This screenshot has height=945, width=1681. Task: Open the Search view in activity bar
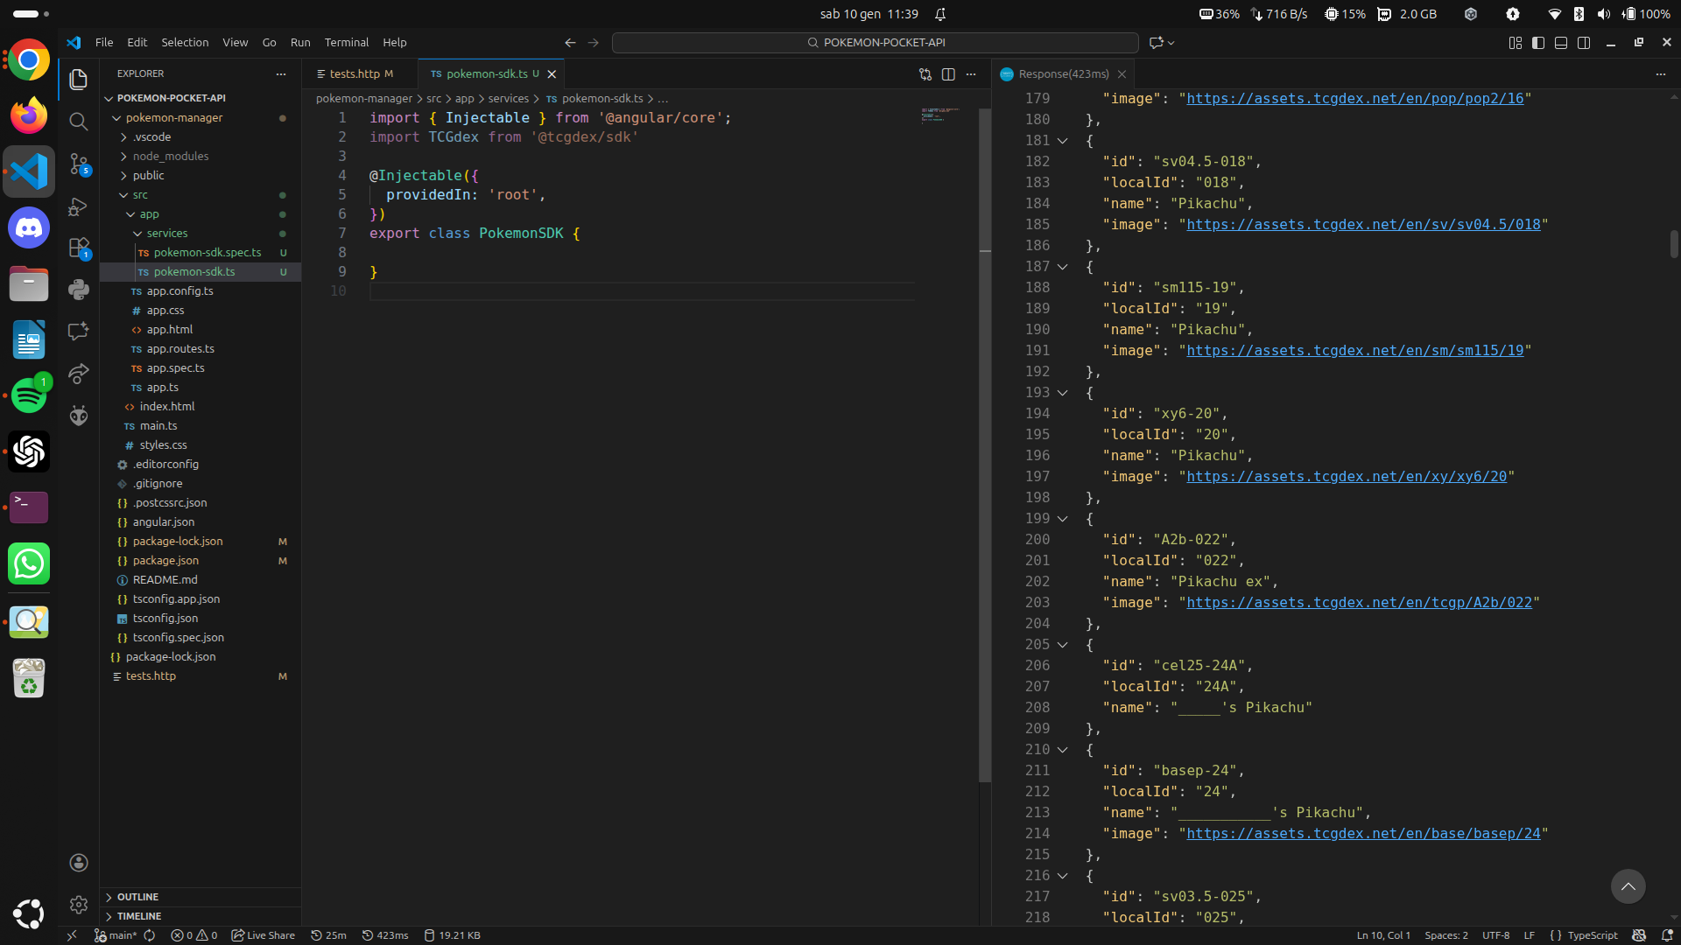coord(79,122)
